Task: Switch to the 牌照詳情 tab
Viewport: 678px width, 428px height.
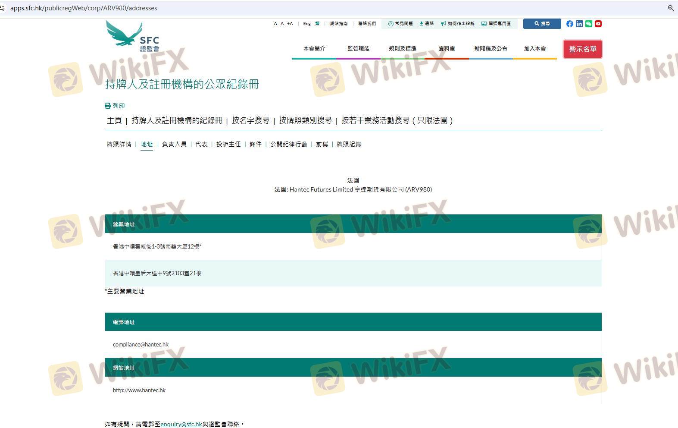Action: 119,144
